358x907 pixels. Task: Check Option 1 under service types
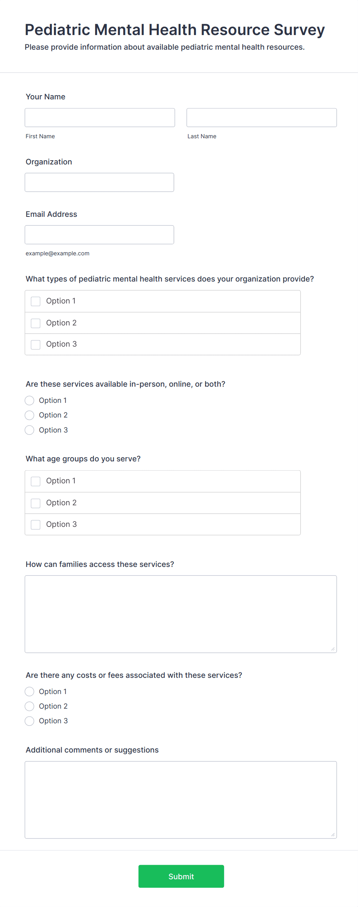coord(36,301)
